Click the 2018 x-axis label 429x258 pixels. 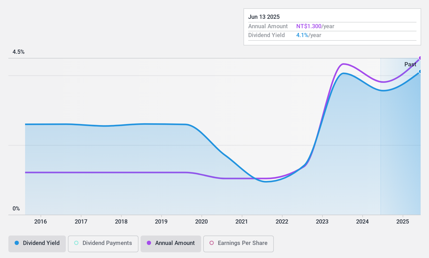(x=121, y=221)
